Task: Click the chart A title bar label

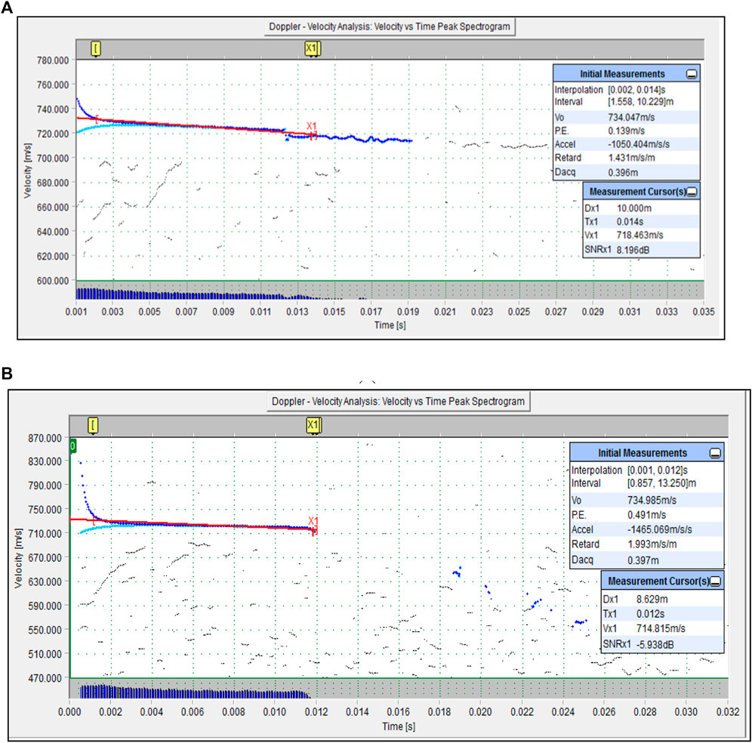Action: (390, 27)
